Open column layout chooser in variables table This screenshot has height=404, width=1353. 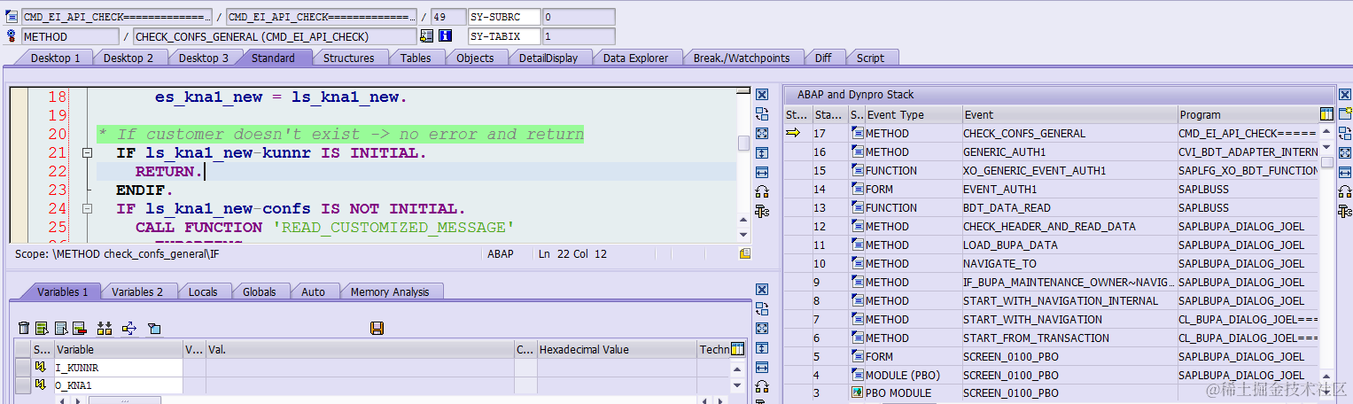coord(737,349)
